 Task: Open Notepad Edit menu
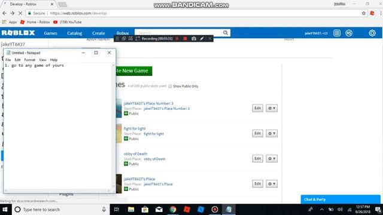click(x=17, y=60)
